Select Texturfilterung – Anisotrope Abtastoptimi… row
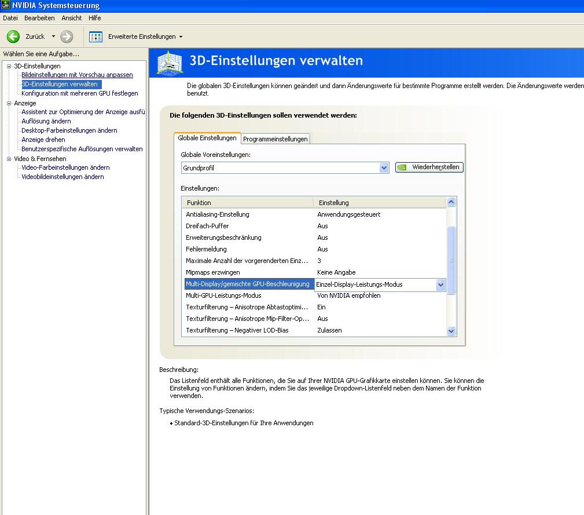This screenshot has width=584, height=515. pyautogui.click(x=314, y=308)
